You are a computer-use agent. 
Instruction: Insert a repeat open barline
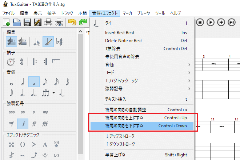[x=34, y=62]
